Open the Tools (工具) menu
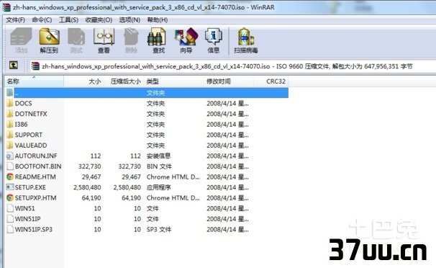436x268 pixels. (x=68, y=19)
